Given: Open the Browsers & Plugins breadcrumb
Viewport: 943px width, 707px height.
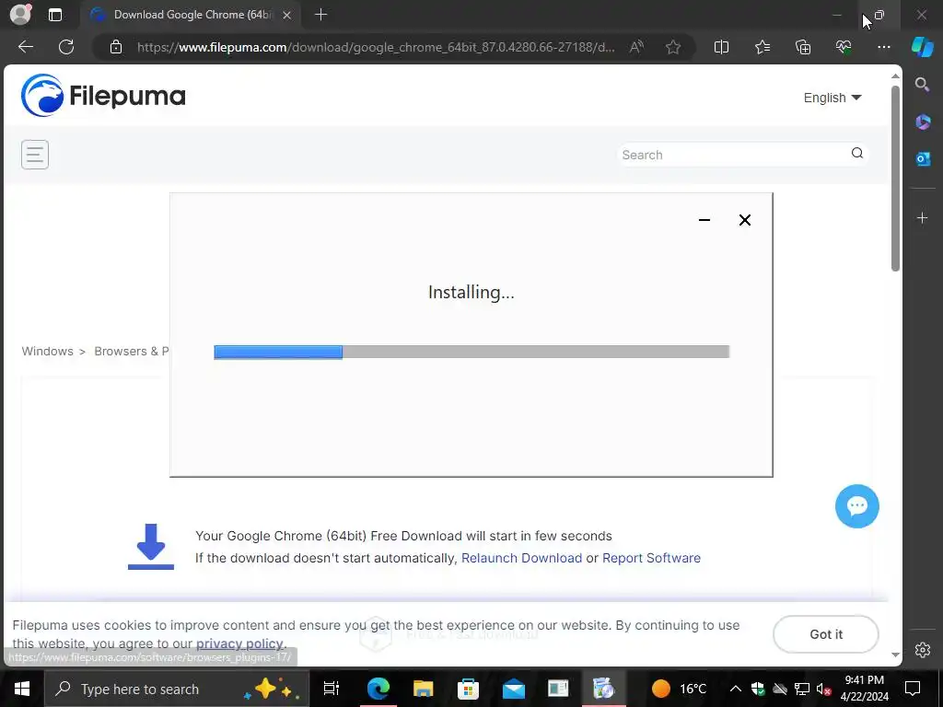Looking at the screenshot, I should tap(131, 351).
